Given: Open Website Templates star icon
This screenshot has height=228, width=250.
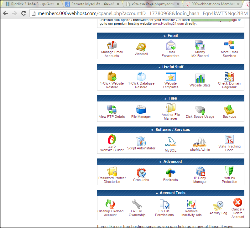Looking at the screenshot, I should pyautogui.click(x=171, y=76).
